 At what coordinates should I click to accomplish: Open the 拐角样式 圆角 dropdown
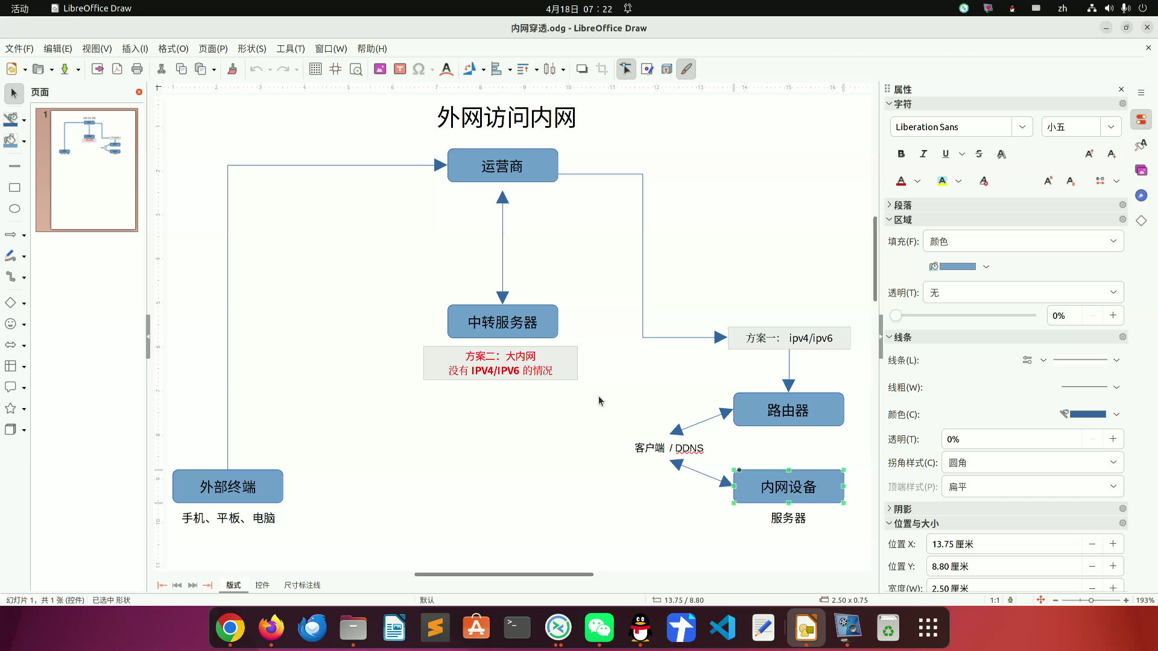1032,463
